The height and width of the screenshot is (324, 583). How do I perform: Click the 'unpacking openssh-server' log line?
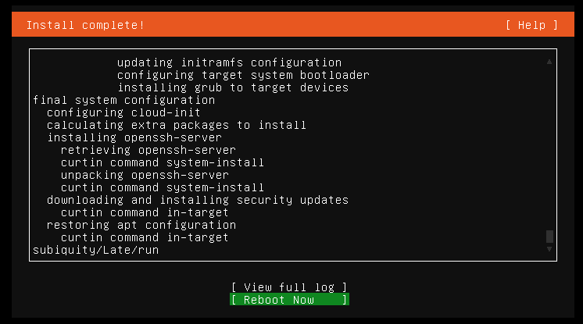145,175
